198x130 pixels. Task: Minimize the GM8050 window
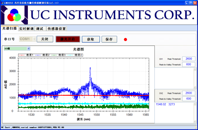187,3
